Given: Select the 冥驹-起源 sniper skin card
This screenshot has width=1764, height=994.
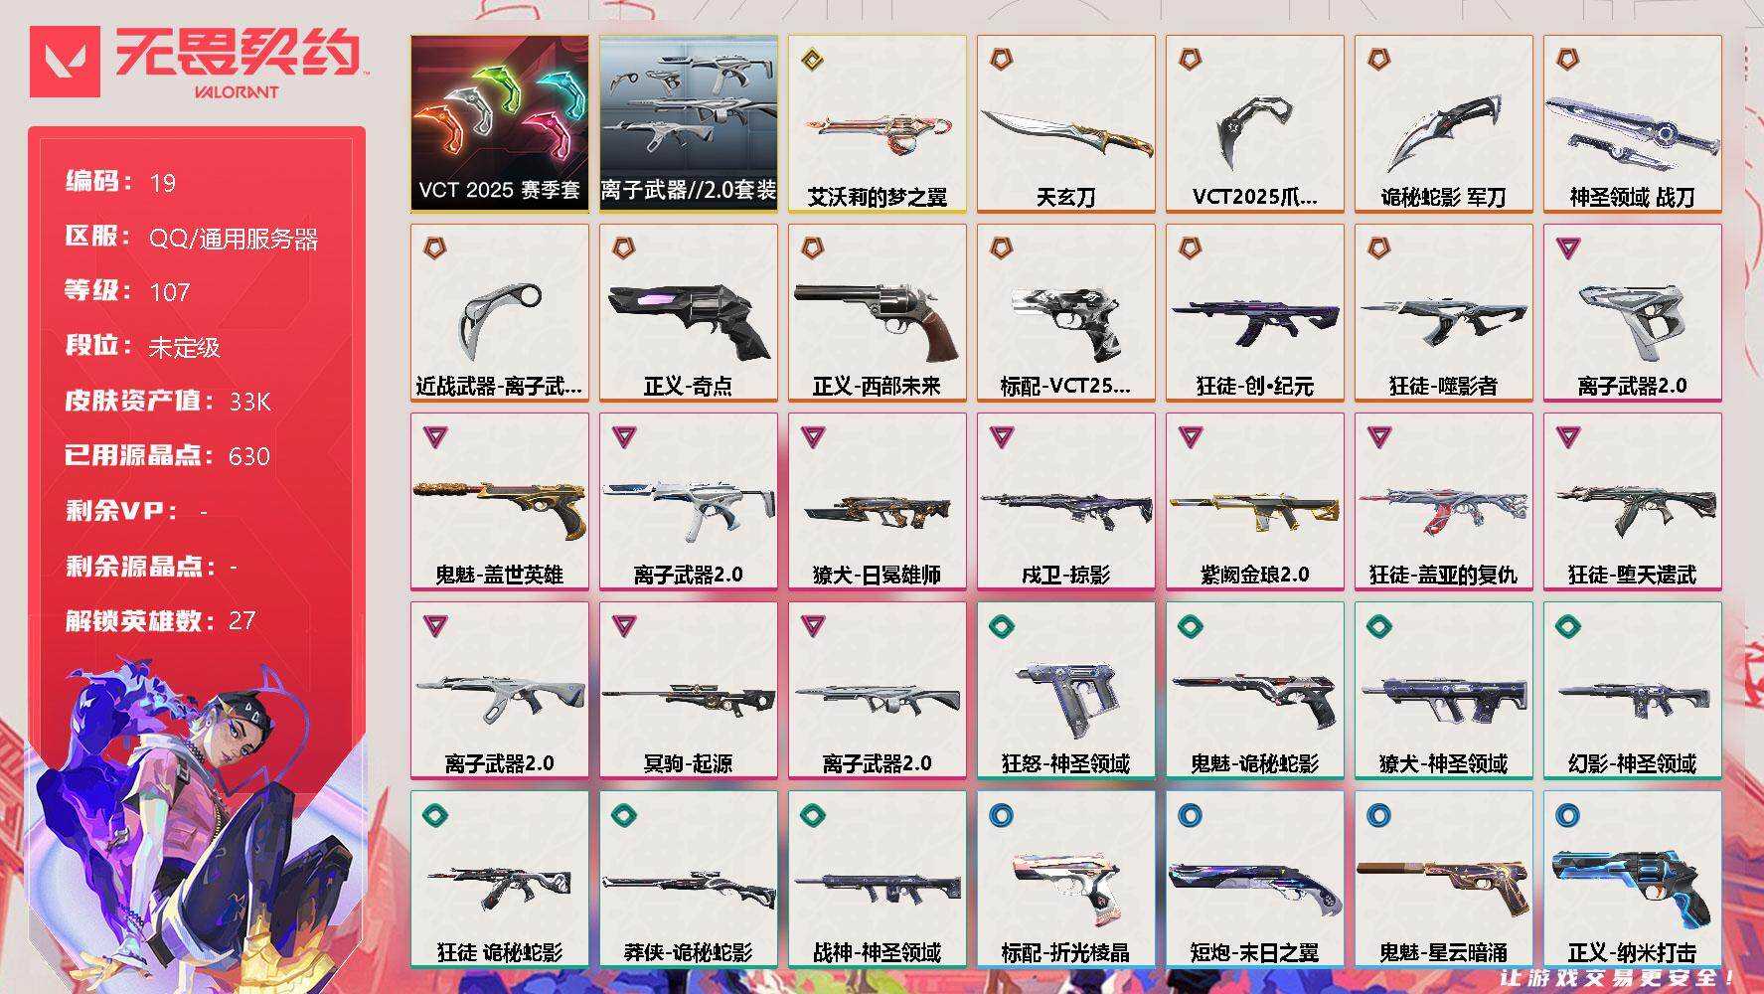Looking at the screenshot, I should pos(689,691).
